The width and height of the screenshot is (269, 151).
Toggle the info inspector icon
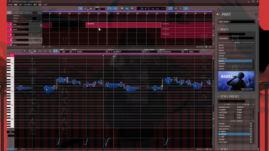pos(185,8)
